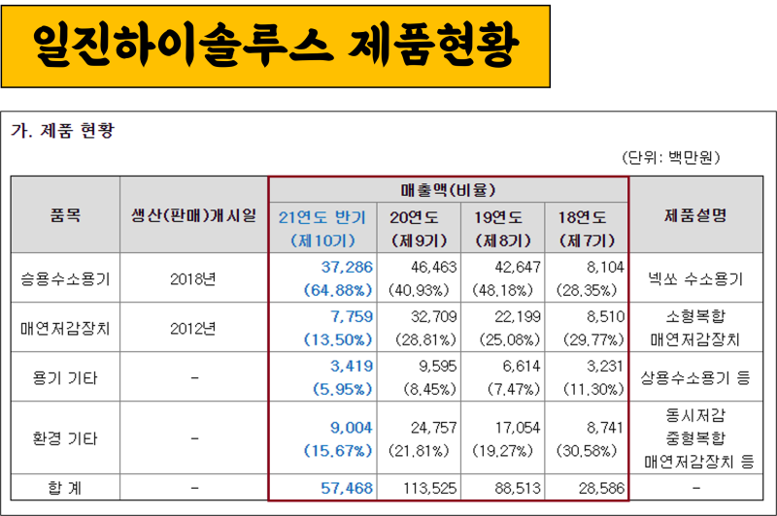Select the 20연도 (제9기) header

419,228
